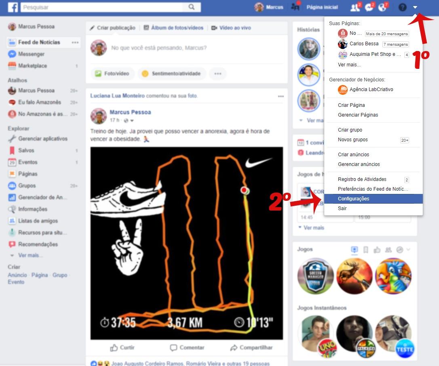
Task: Open Messenger messages icon in top bar
Action: point(369,7)
